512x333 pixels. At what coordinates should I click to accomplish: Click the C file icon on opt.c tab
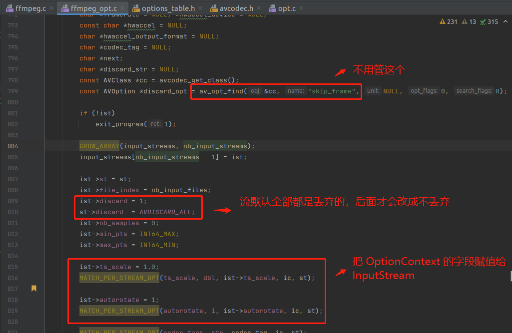click(x=272, y=8)
